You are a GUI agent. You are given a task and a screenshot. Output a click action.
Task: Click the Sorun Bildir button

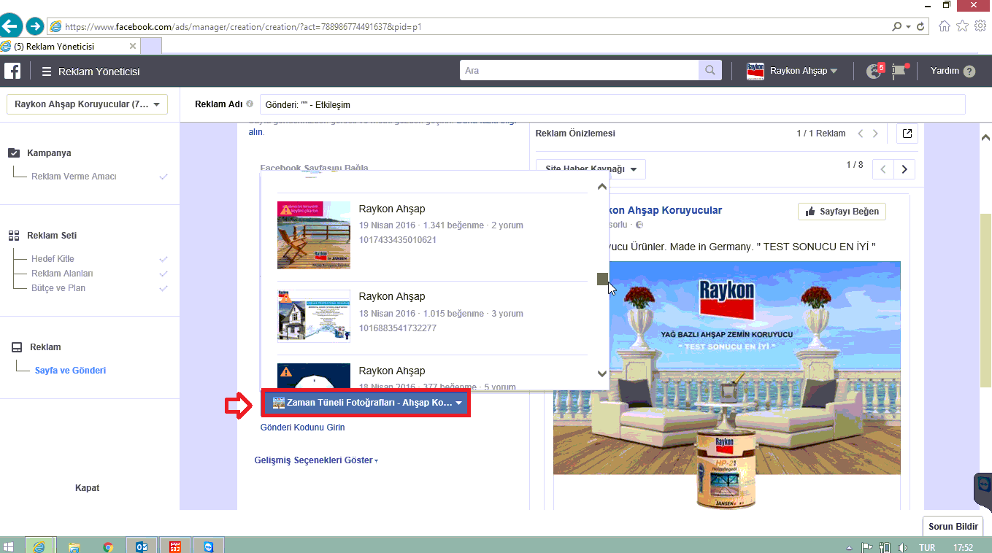953,527
